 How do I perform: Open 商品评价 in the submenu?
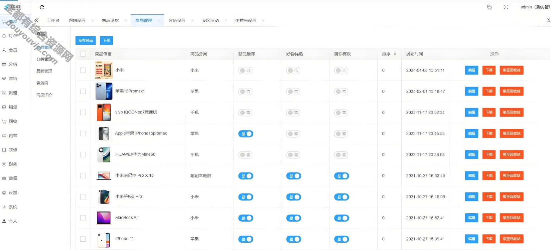(x=44, y=95)
